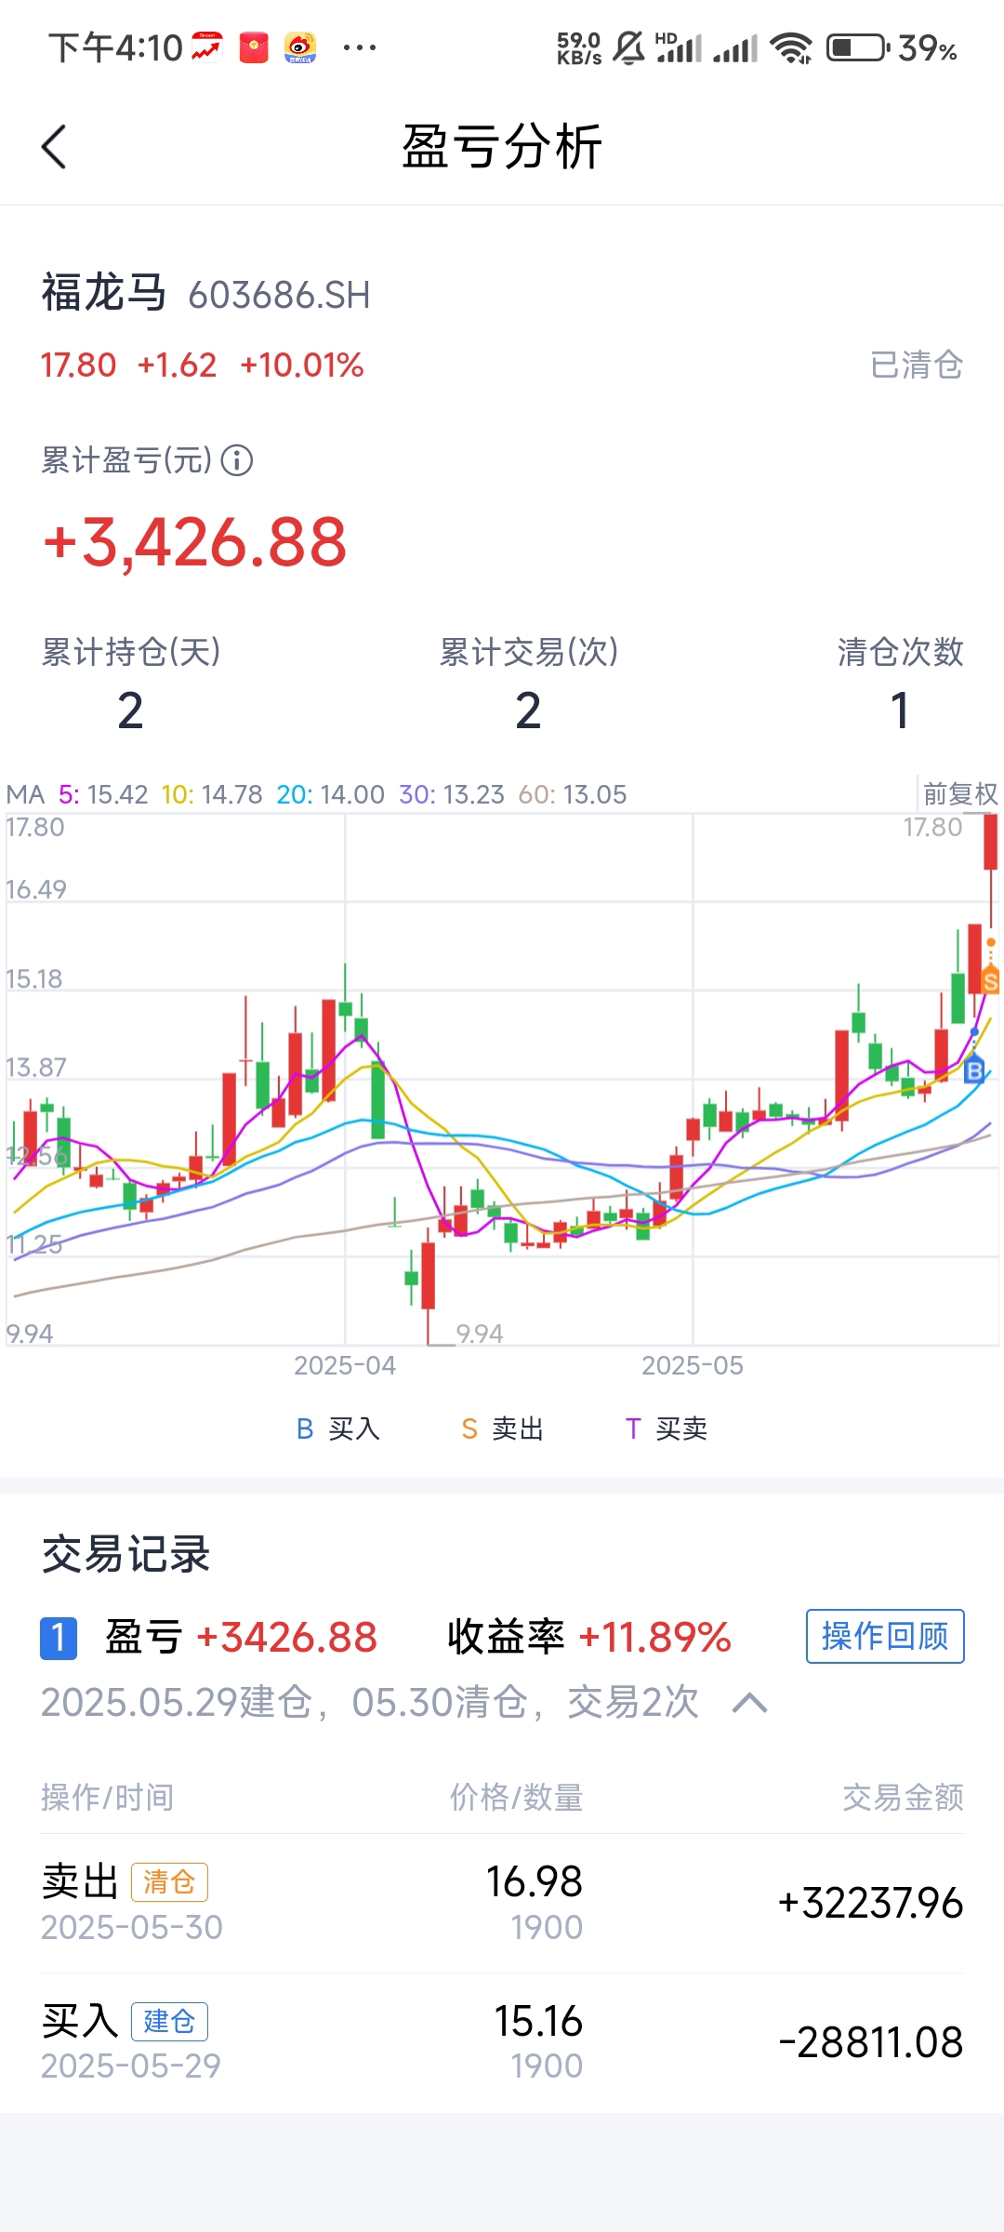Tap the red envelope notification icon
The image size is (1004, 2232).
click(254, 47)
